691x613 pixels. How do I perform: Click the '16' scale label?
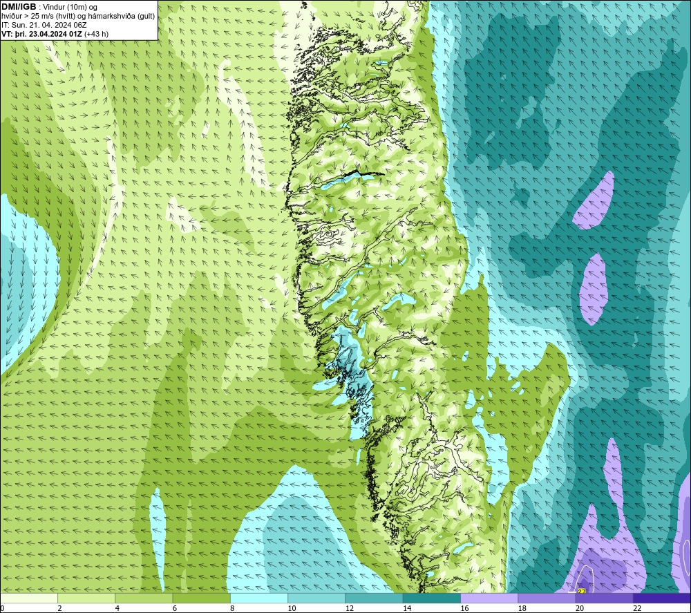[464, 608]
